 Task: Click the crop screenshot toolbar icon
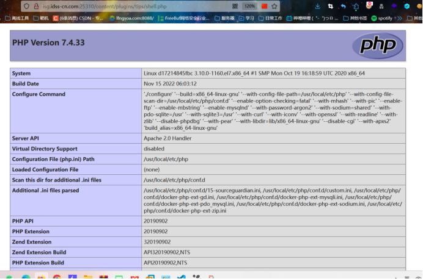pyautogui.click(x=331, y=6)
